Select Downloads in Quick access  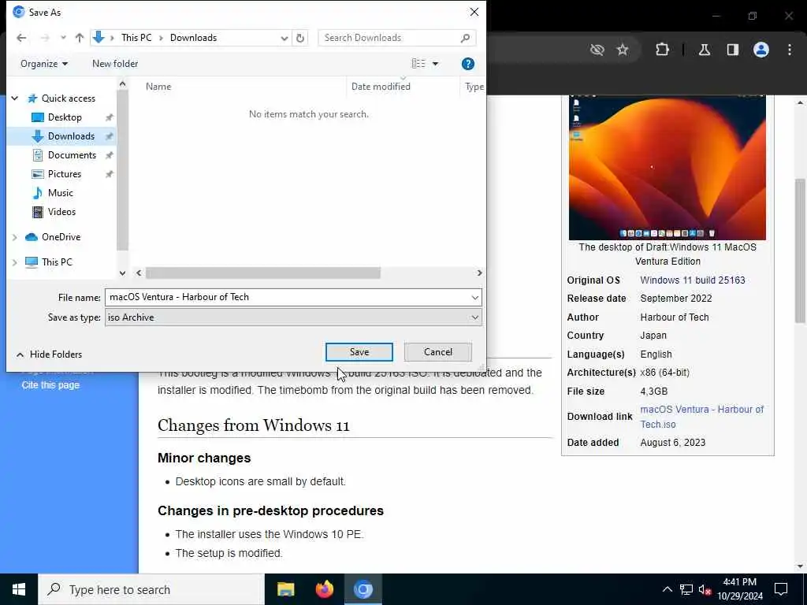[x=71, y=136]
